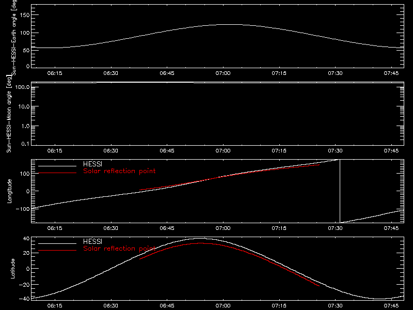Click the 10.0 tick label on Moon angle axis

[24, 106]
